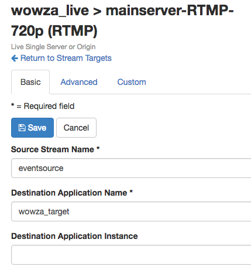Click the asterisk after Destination Application Name
Viewport: 251px width, 270px height.
131,192
